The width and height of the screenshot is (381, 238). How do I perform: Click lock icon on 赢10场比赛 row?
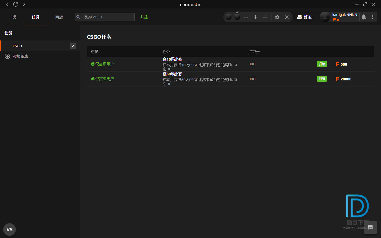[x=93, y=64]
